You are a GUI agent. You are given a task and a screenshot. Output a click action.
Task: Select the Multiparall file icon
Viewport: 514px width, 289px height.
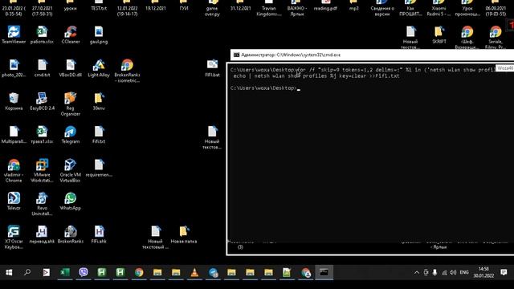click(14, 135)
